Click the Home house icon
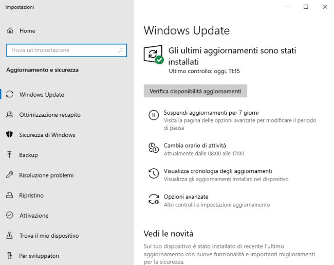The image size is (334, 265). point(10,31)
